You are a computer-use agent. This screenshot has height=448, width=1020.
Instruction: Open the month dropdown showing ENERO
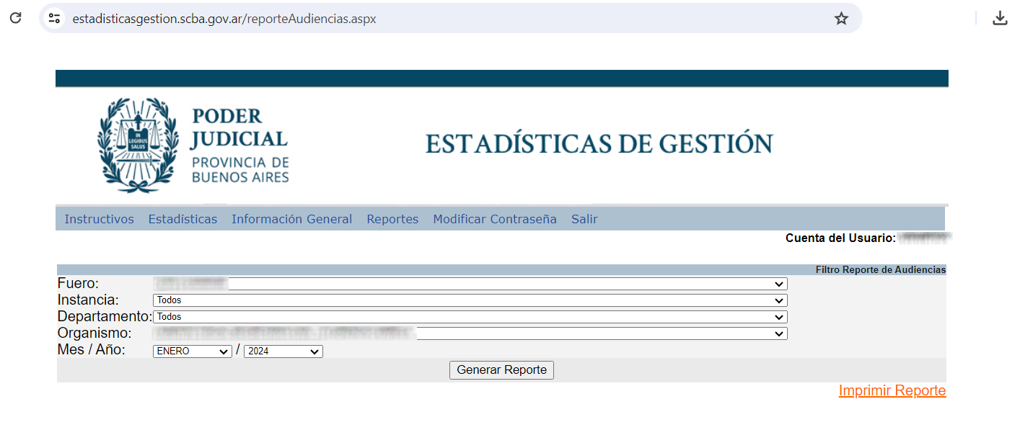(x=192, y=351)
